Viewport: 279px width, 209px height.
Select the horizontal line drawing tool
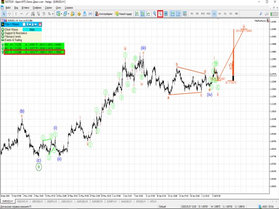coord(21,13)
